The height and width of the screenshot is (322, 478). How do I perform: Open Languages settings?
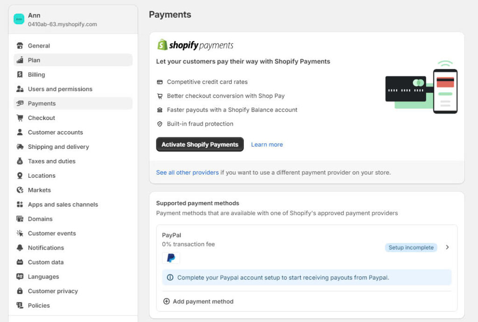(73, 277)
